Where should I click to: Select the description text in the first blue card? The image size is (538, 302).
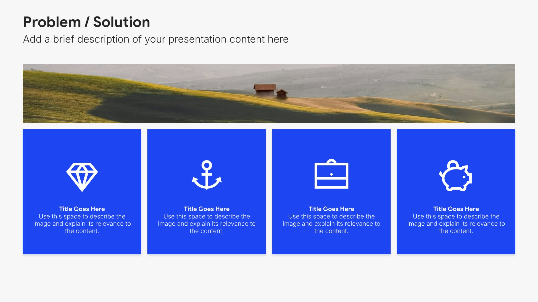click(x=82, y=224)
